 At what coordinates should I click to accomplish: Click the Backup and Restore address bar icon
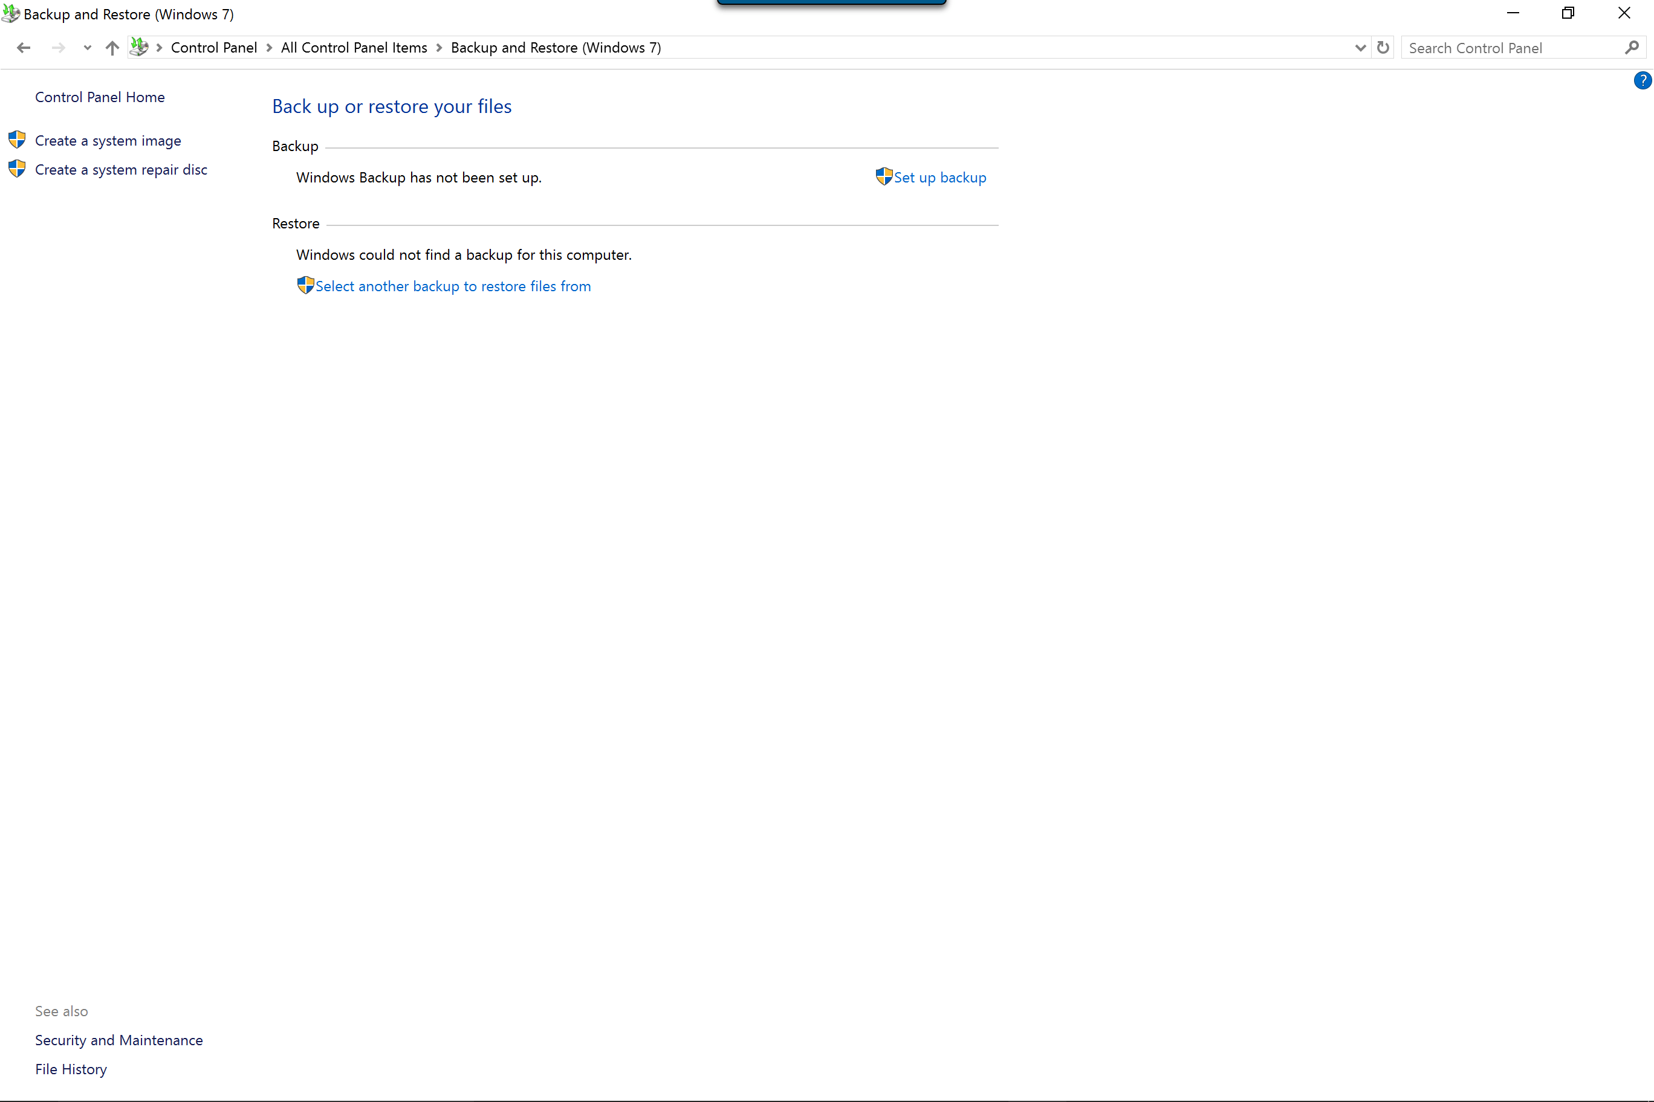tap(139, 47)
